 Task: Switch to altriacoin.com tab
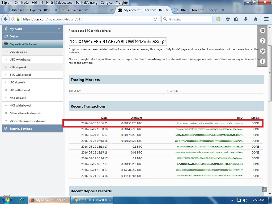click(87, 10)
